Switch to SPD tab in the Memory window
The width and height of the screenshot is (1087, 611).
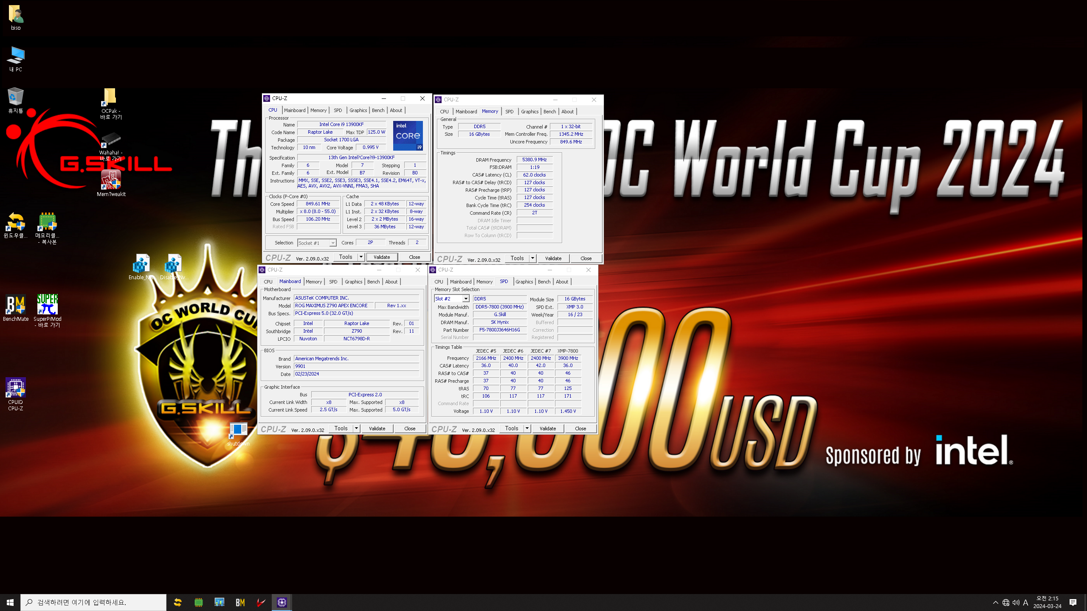pos(510,112)
